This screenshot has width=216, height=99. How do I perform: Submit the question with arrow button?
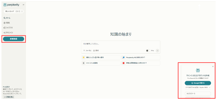[157, 51]
